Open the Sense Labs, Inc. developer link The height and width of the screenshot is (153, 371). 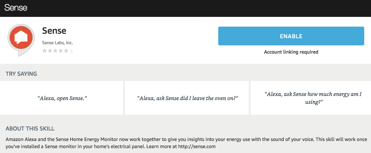coord(58,43)
